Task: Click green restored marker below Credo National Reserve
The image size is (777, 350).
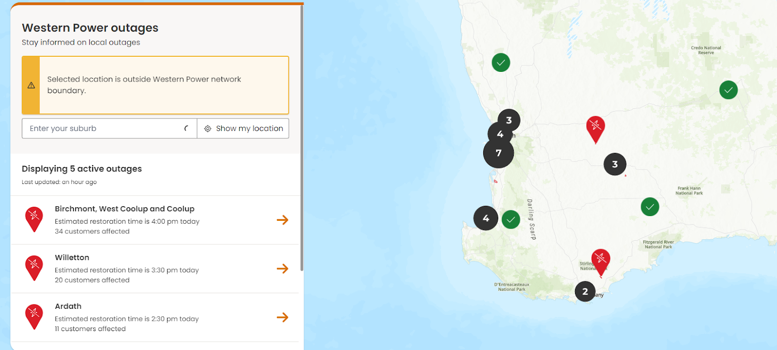Action: pos(728,90)
